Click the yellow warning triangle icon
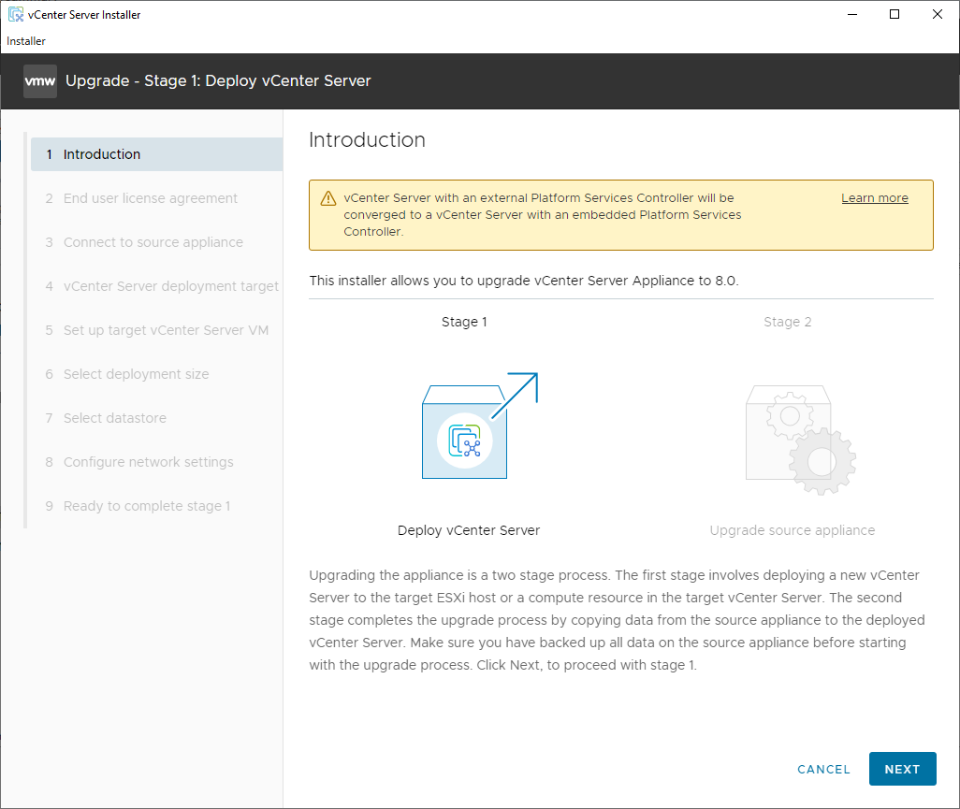This screenshot has height=809, width=960. (x=327, y=199)
